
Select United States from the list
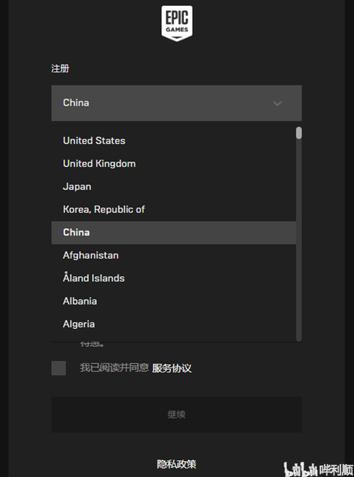point(173,141)
